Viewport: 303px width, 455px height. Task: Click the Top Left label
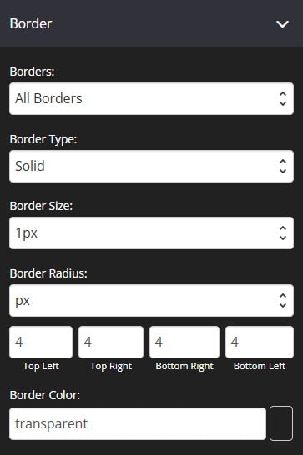coord(41,366)
